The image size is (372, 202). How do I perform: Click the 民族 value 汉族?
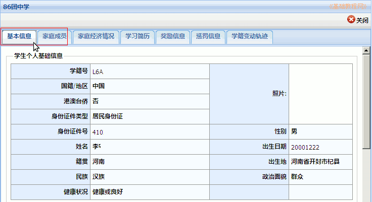(99, 177)
